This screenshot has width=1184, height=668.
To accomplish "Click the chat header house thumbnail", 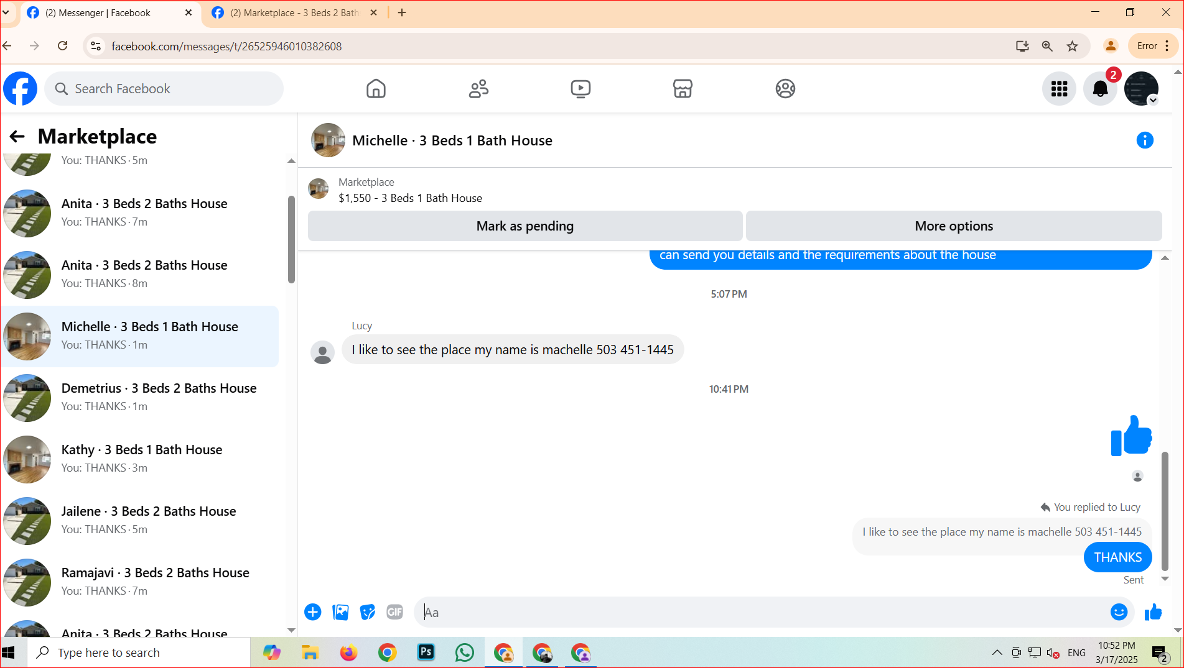I will (328, 140).
